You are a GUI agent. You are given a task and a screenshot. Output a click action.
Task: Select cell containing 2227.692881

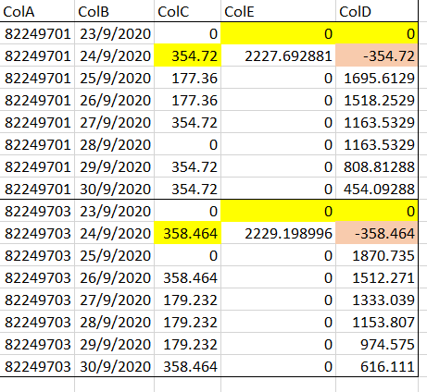coord(278,55)
